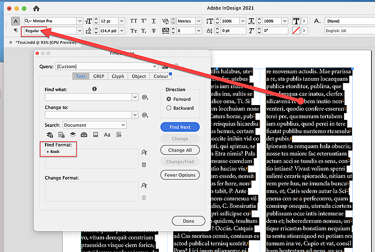Screen dimensions: 375x252
Task: Click the text fill colour T swatch
Action: click(296, 21)
